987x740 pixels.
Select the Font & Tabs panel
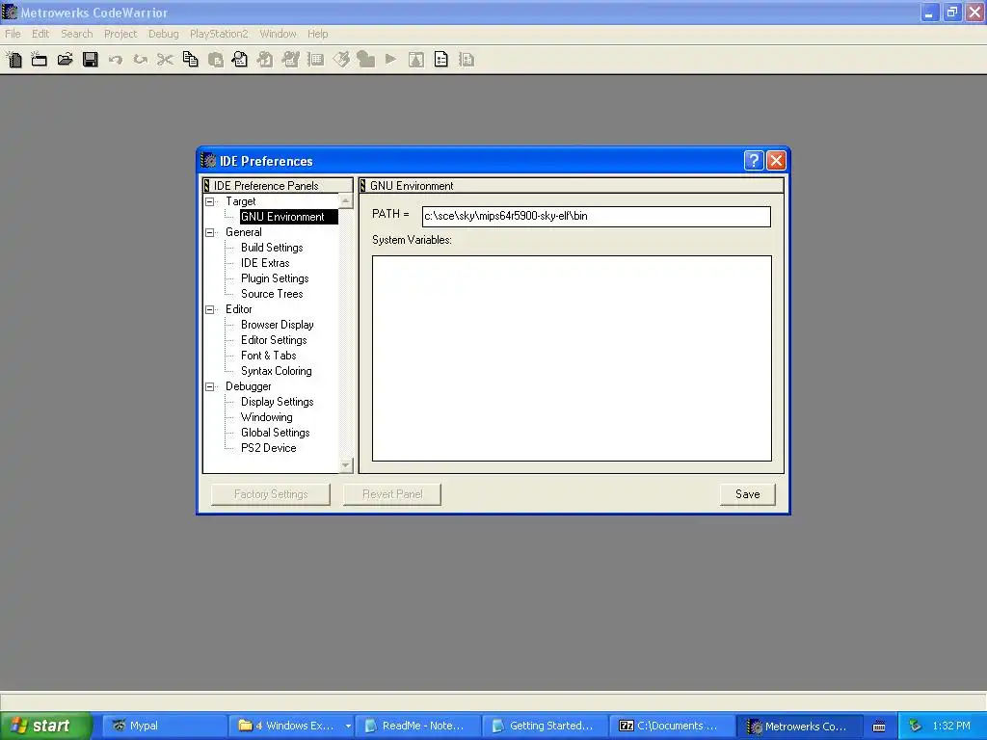268,356
